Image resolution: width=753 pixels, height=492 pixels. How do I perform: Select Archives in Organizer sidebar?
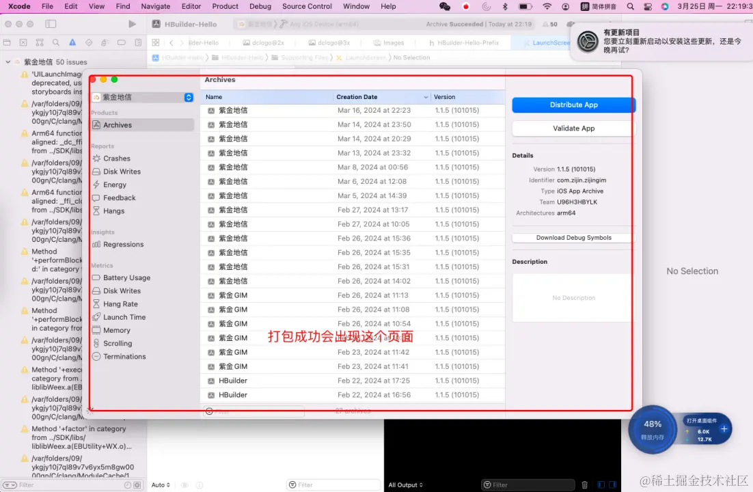[143, 125]
